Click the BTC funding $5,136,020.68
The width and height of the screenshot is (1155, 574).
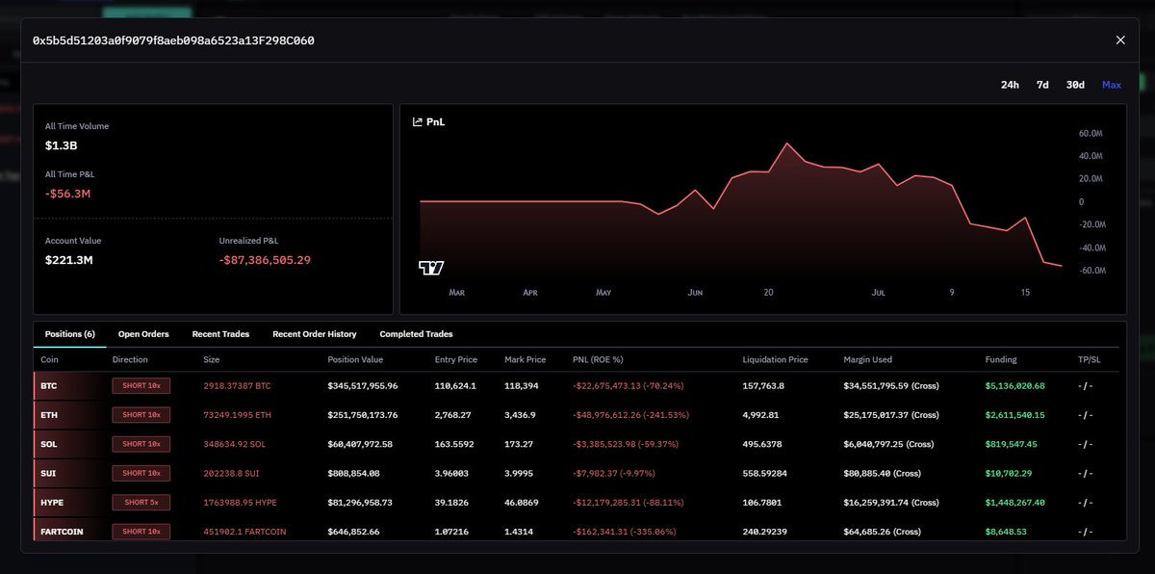click(x=1015, y=386)
